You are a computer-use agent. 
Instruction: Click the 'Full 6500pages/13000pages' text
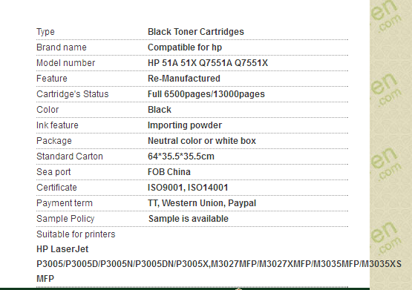(206, 94)
